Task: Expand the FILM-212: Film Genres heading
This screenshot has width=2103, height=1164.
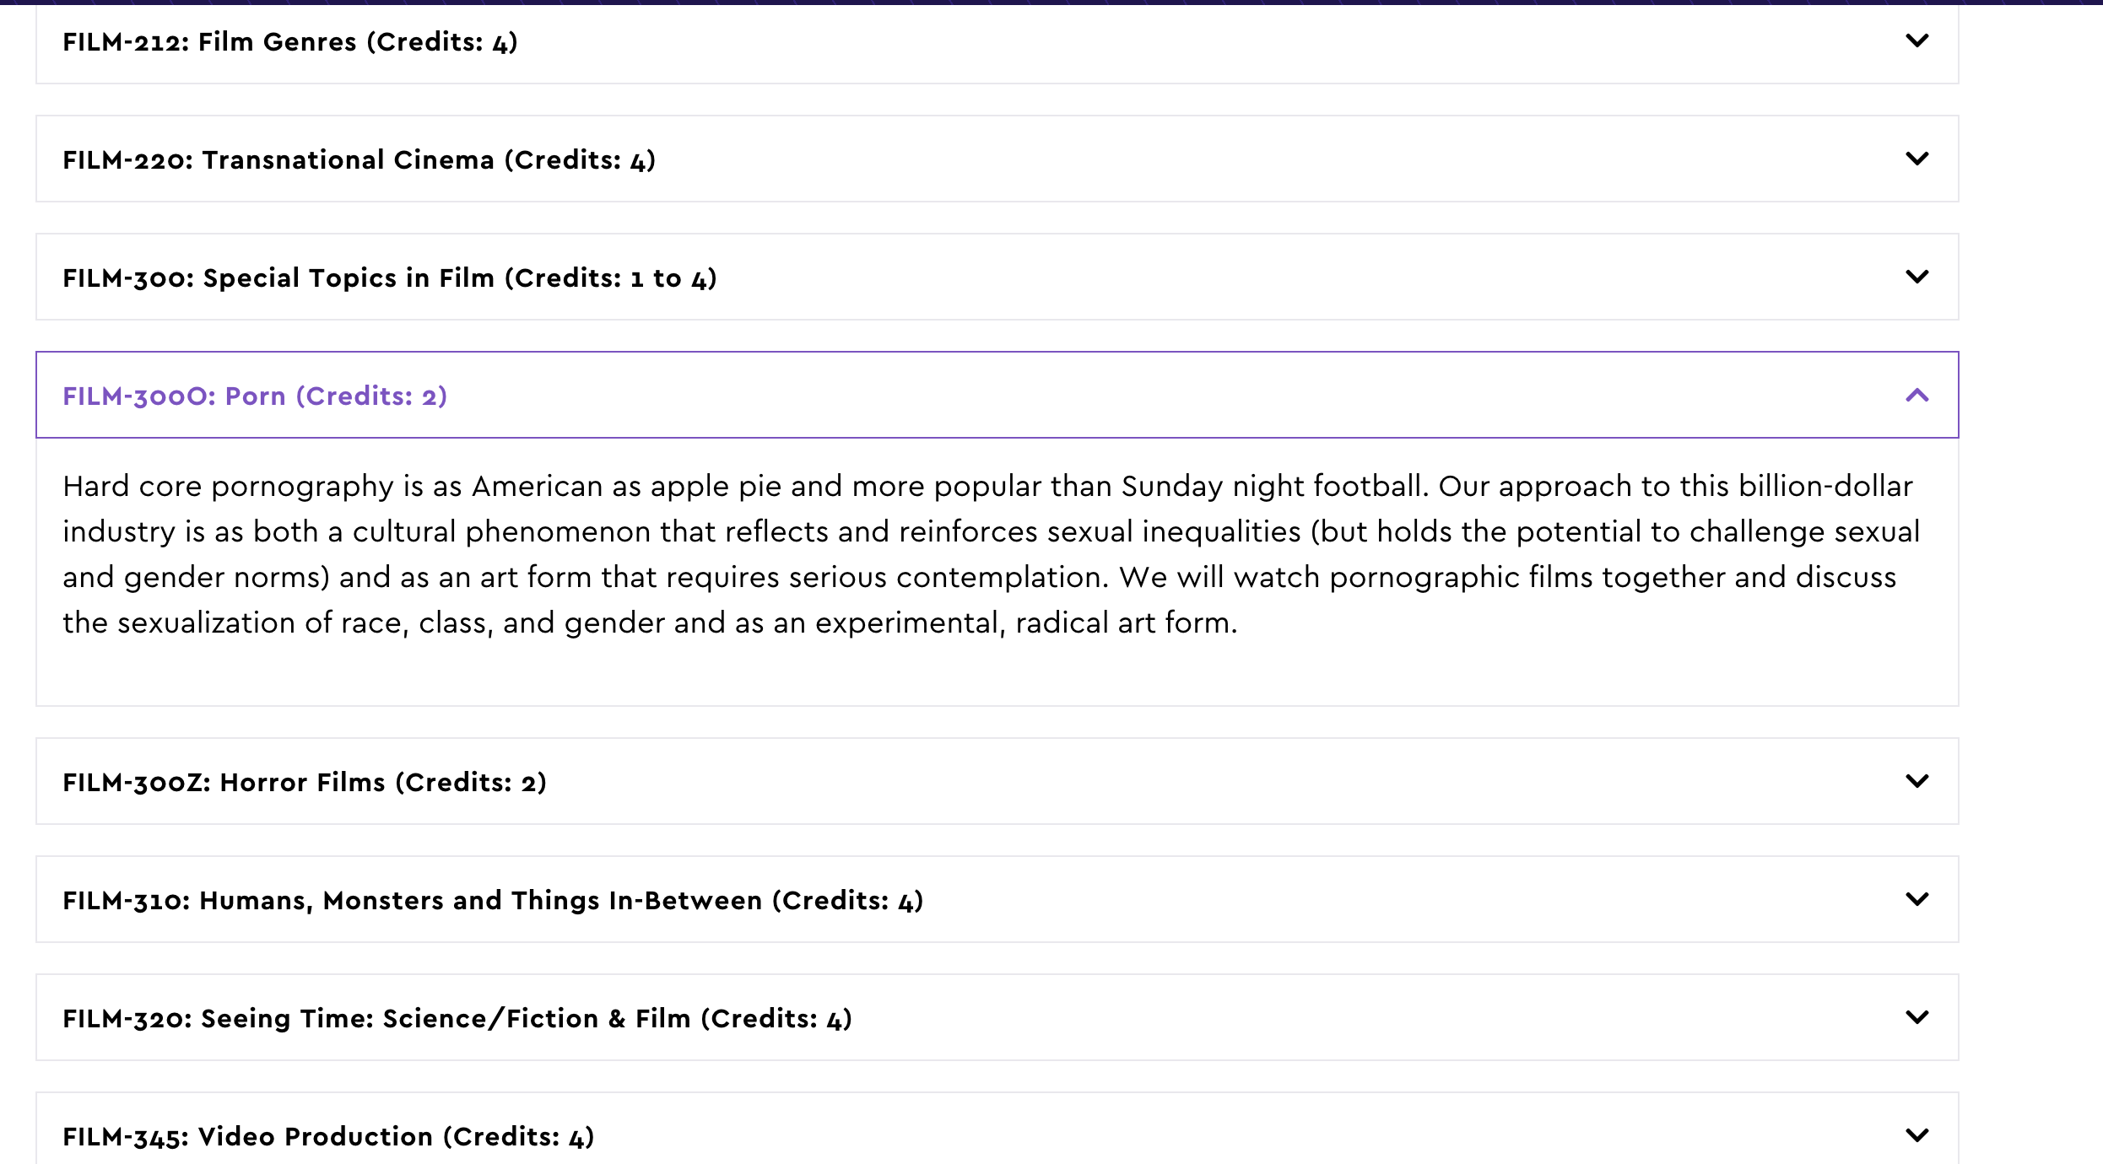Action: pyautogui.click(x=289, y=42)
